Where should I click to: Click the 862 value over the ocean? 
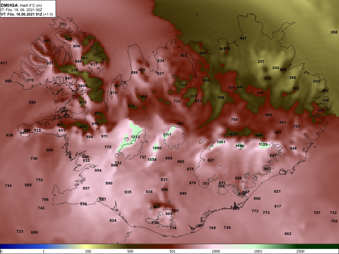pyautogui.click(x=288, y=234)
